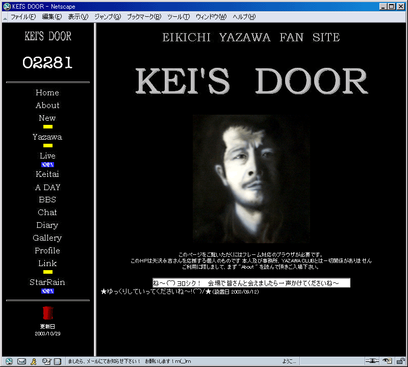View the Gallery link
Viewport: 408px width, 367px height.
(x=47, y=238)
